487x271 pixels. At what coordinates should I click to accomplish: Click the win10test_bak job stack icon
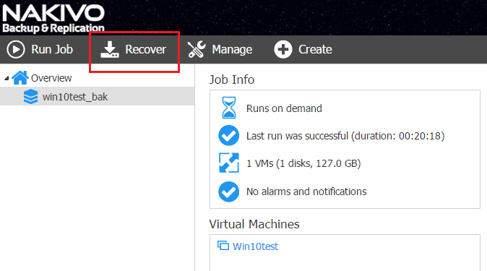pos(31,97)
